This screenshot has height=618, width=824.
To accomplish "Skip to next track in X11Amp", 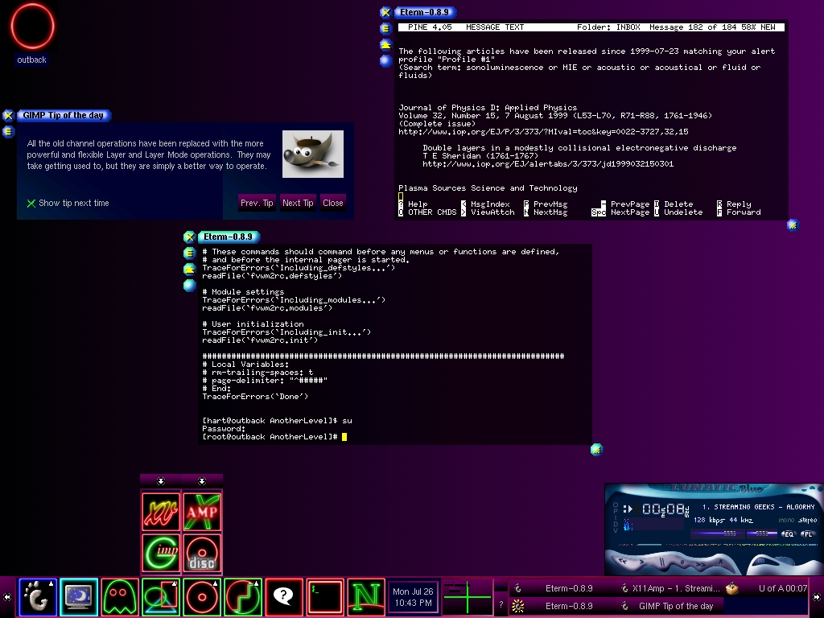I will [x=699, y=564].
